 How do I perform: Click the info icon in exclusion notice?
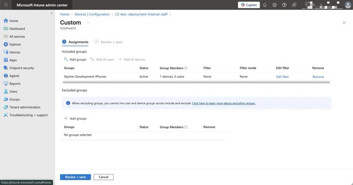[x=68, y=103]
